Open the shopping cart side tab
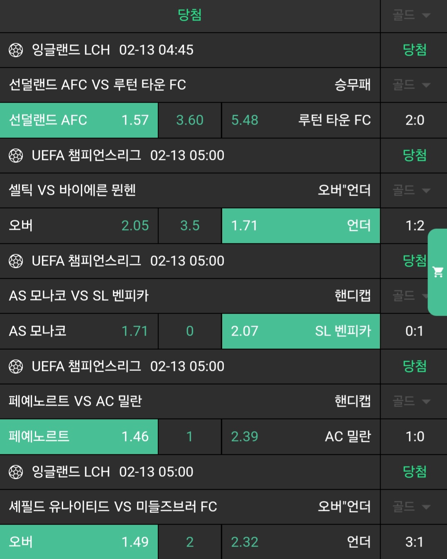Viewport: 447px width, 559px height. [x=438, y=272]
